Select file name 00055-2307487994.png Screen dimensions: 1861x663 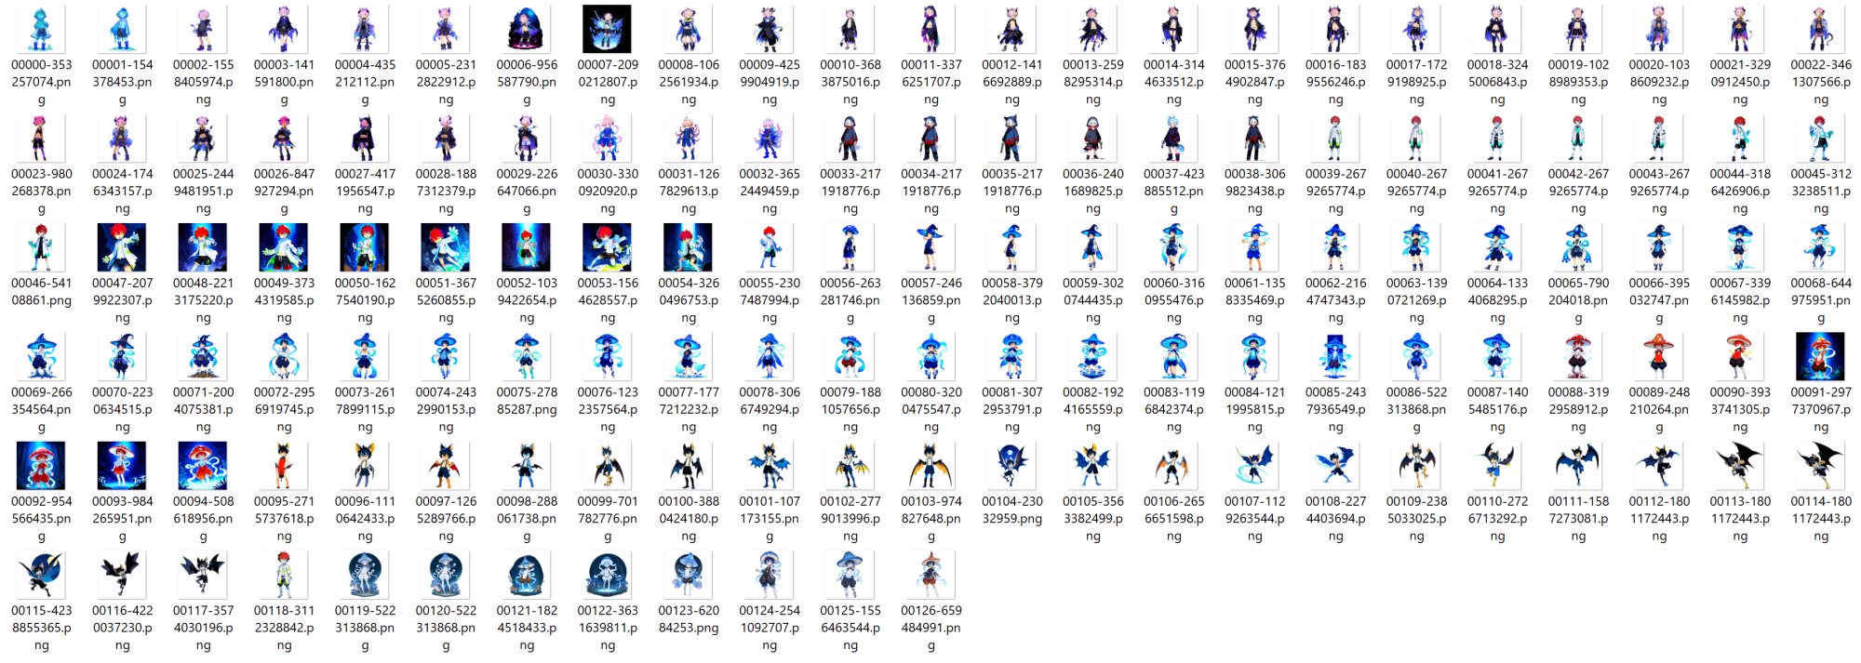click(x=770, y=300)
